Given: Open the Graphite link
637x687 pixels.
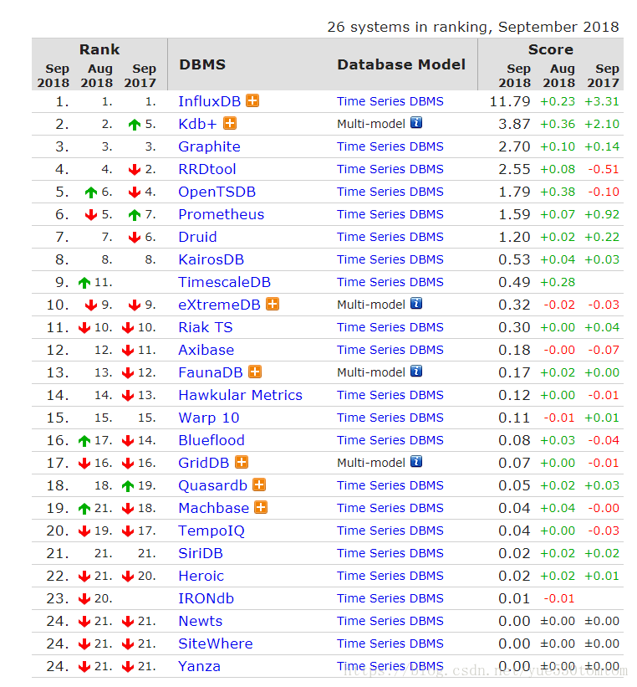Looking at the screenshot, I should coord(209,146).
